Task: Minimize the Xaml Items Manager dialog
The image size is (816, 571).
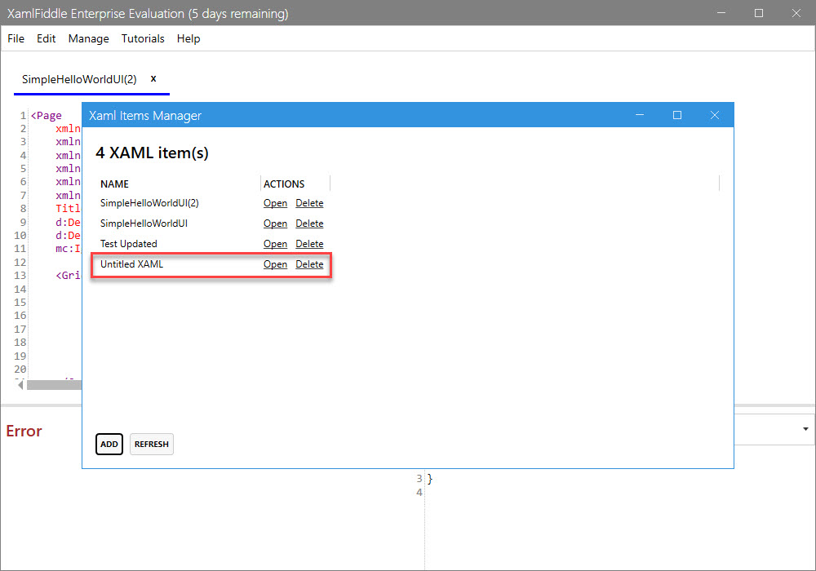Action: (x=640, y=115)
